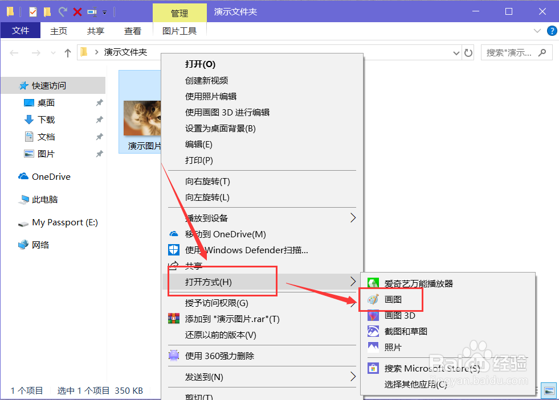Switch to the 查看 ribbon tab
Screen dimensions: 559x400
(x=133, y=31)
